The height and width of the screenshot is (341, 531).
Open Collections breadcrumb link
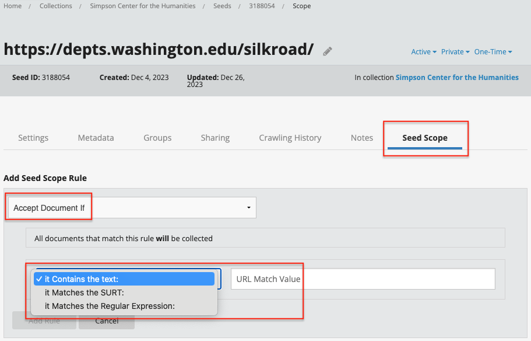pos(56,6)
